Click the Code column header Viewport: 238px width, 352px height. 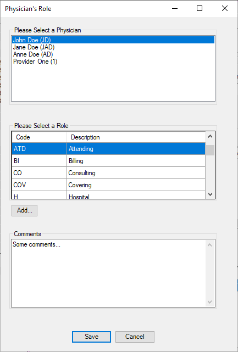(x=40, y=137)
